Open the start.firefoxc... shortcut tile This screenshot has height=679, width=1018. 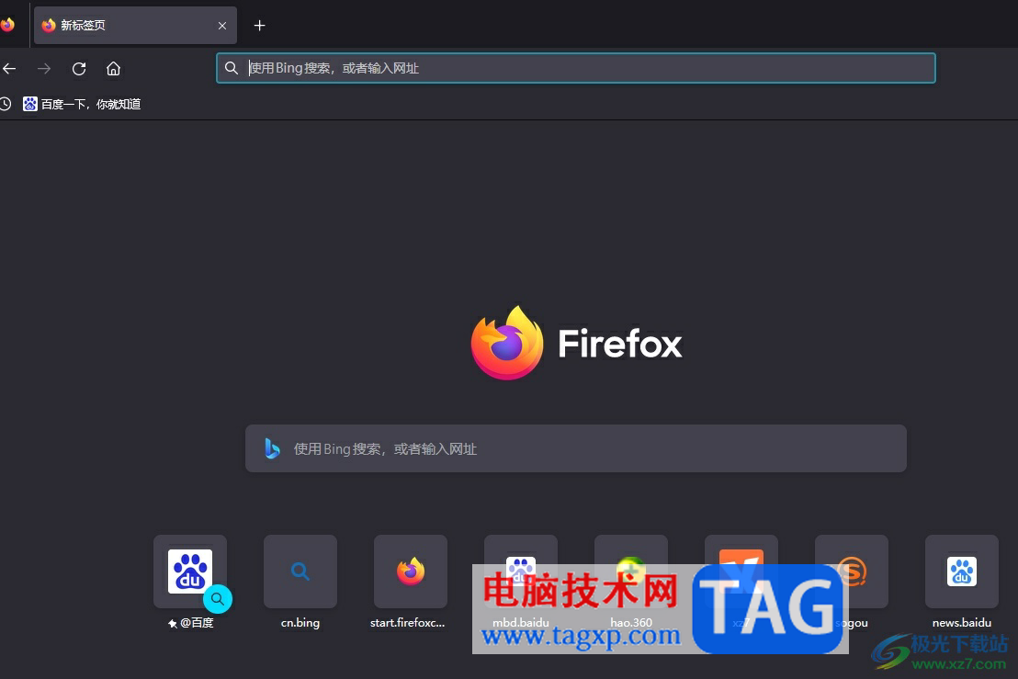tap(411, 571)
